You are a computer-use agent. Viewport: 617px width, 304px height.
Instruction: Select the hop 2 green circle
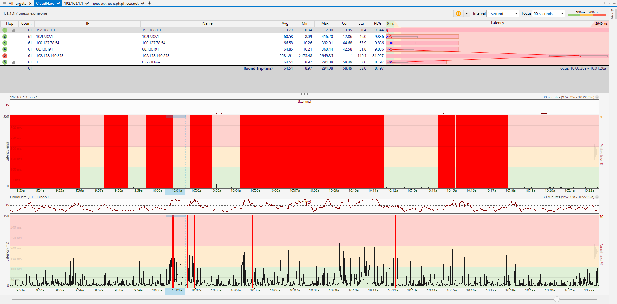click(5, 36)
